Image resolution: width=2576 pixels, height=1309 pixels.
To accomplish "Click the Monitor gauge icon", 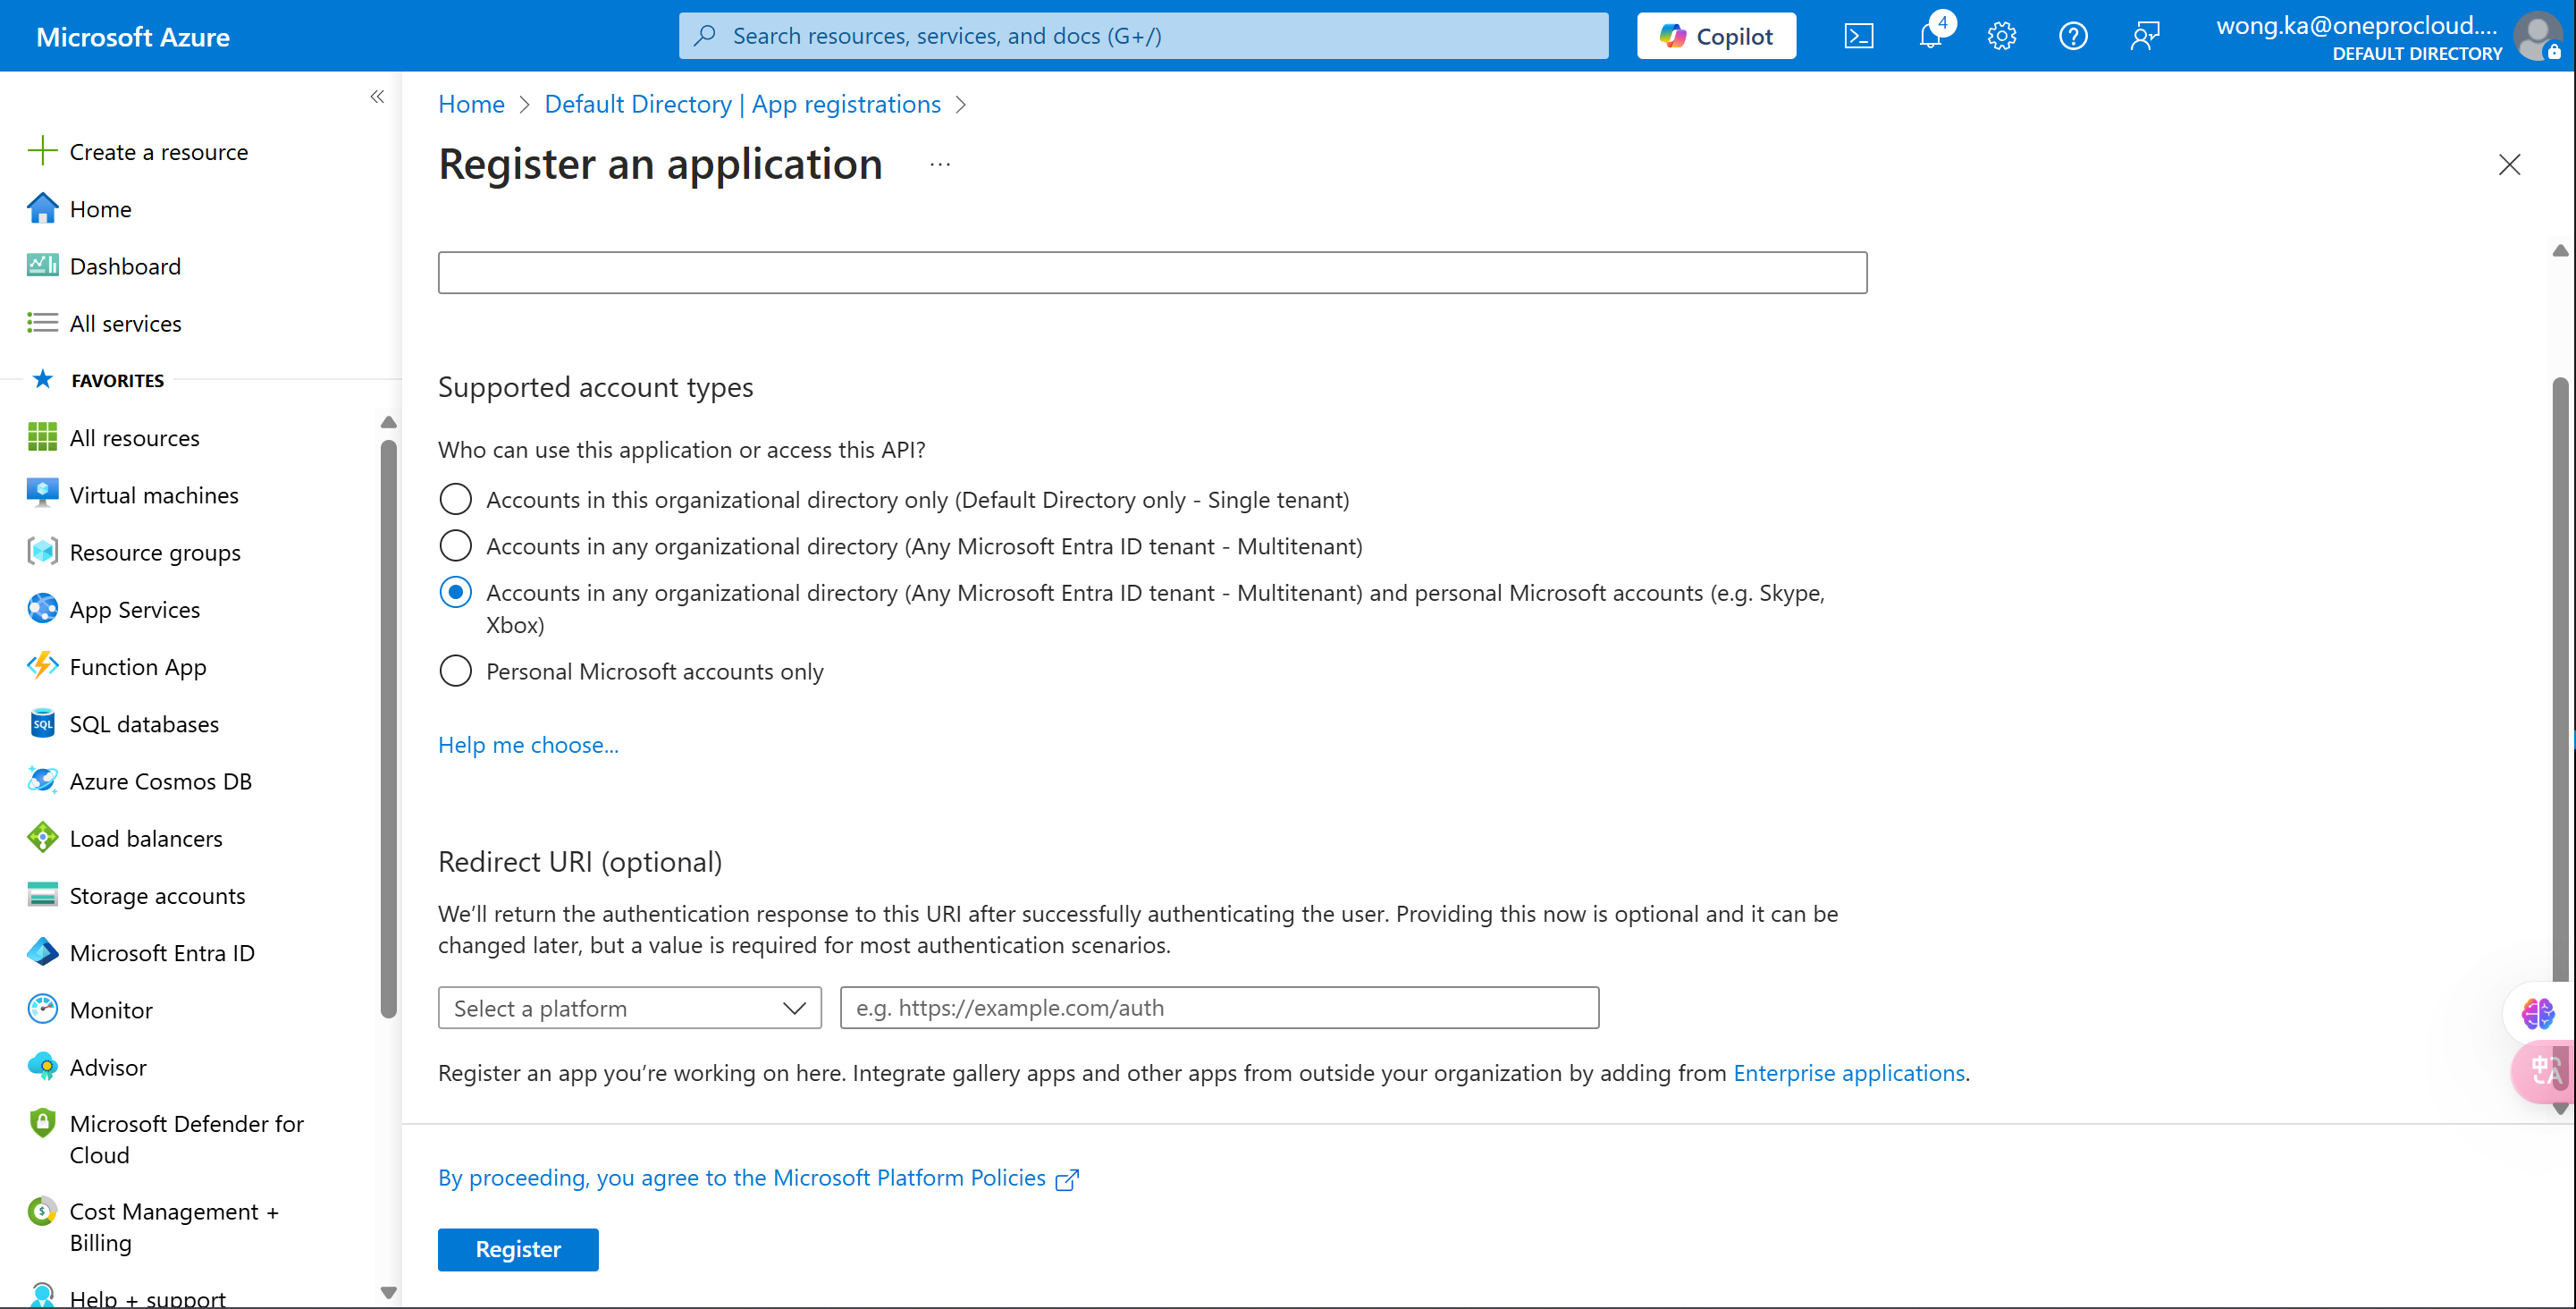I will pos(42,1009).
